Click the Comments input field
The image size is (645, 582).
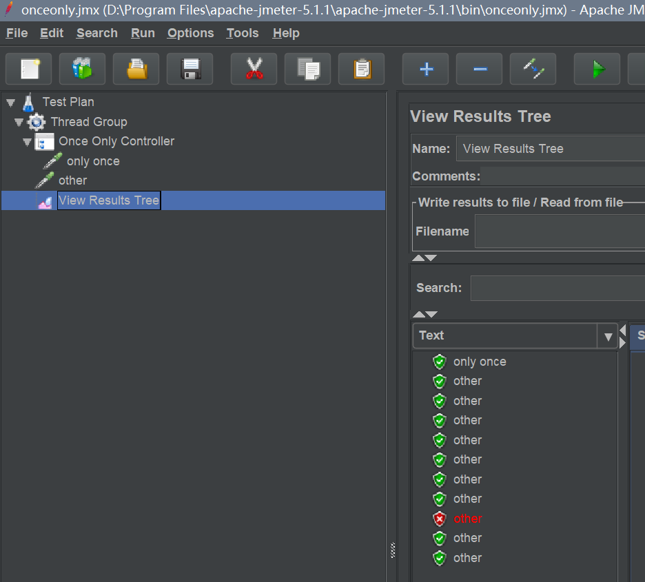coord(563,176)
